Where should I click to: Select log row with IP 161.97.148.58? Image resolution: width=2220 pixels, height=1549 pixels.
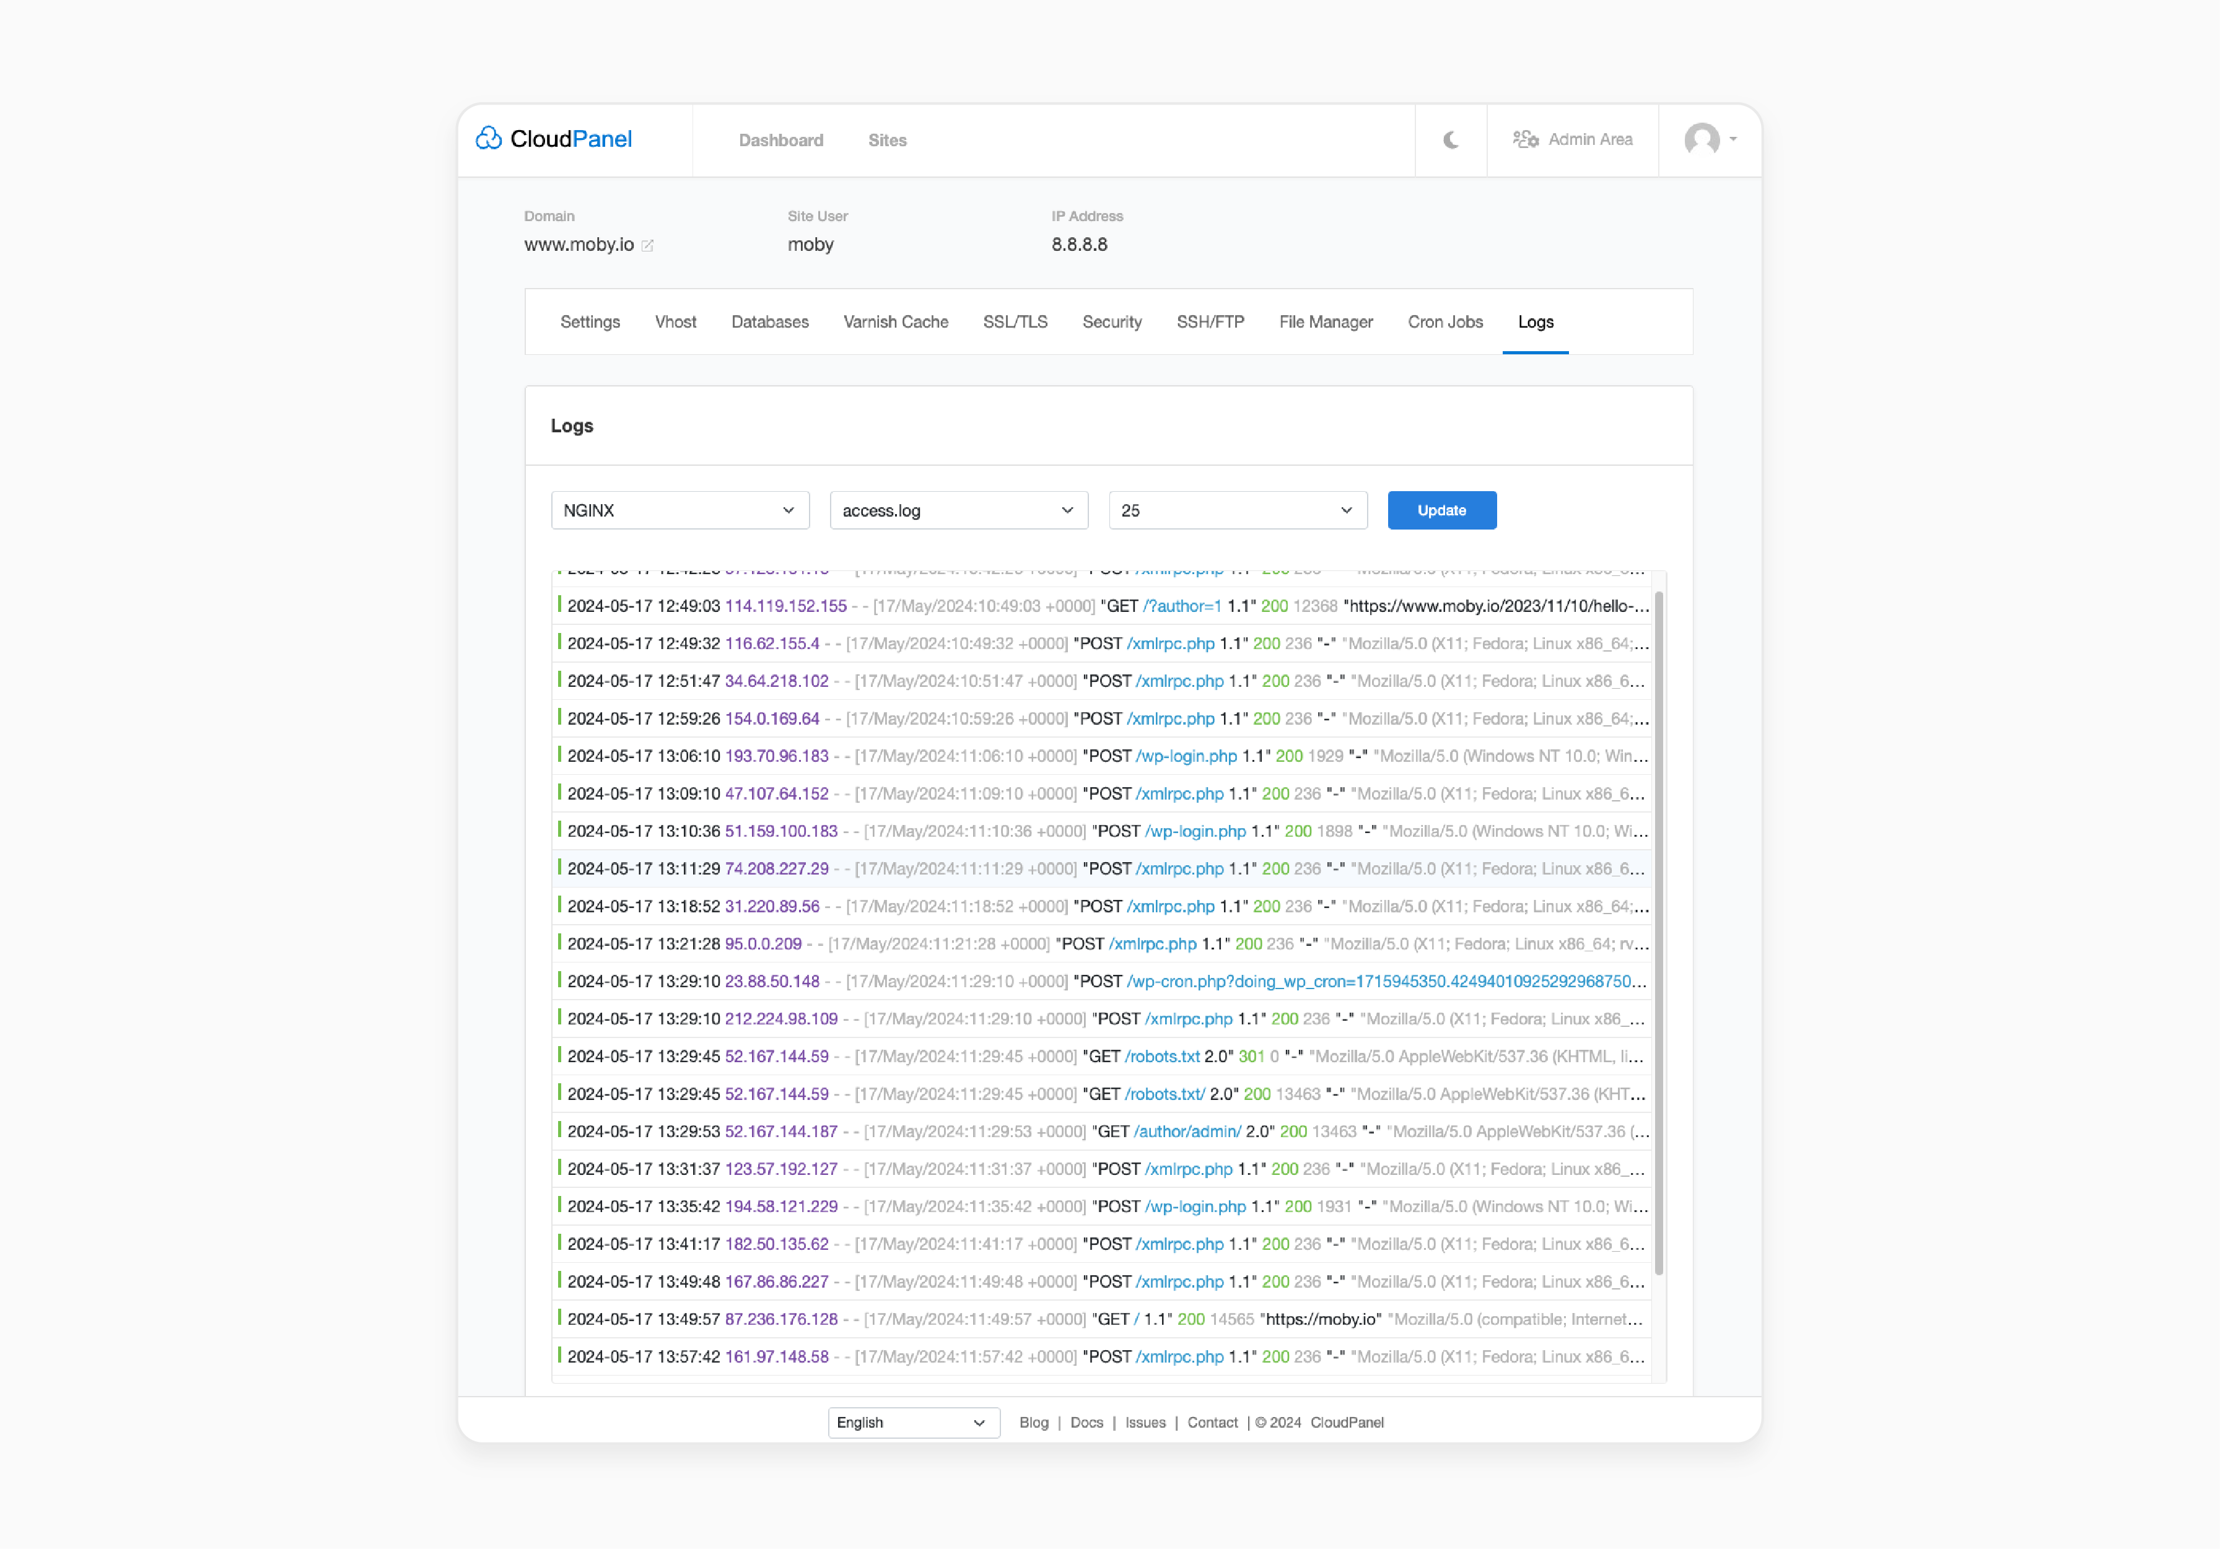(x=1103, y=1356)
